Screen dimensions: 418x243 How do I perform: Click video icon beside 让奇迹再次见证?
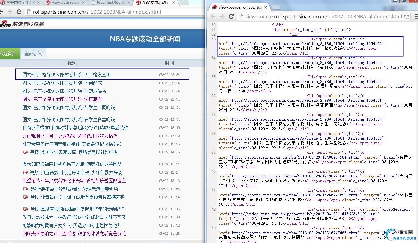[25, 197]
